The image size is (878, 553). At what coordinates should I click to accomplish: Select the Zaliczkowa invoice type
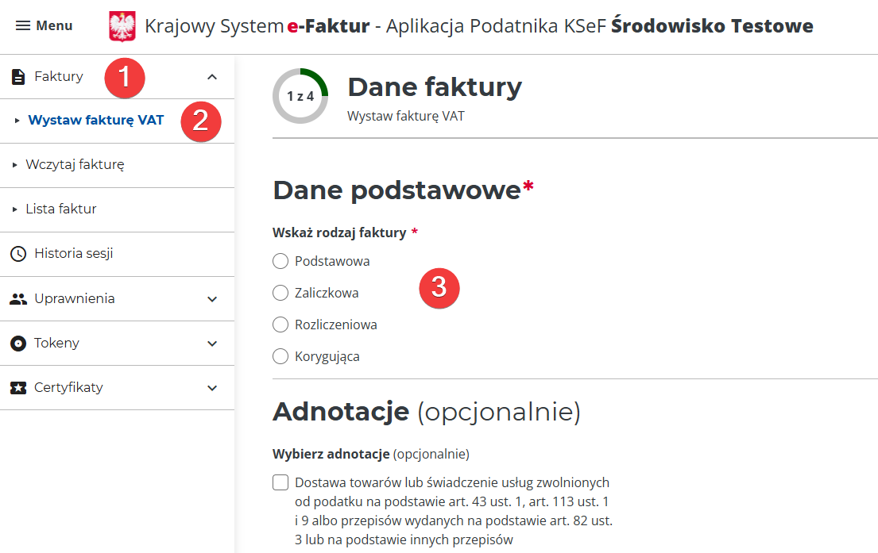[280, 292]
